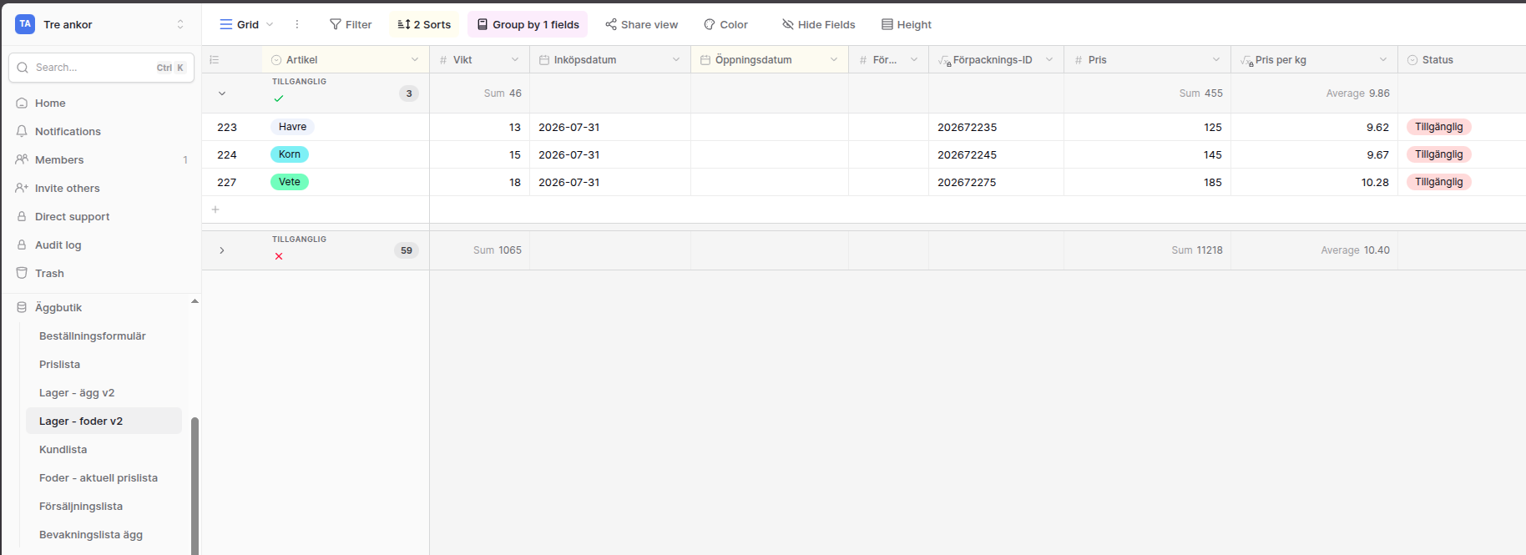Click the red X in the second group header

click(279, 256)
